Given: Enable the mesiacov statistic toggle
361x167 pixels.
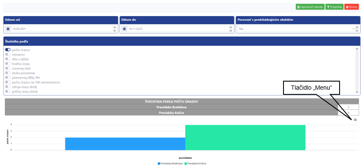Looking at the screenshot, I should 8,54.
